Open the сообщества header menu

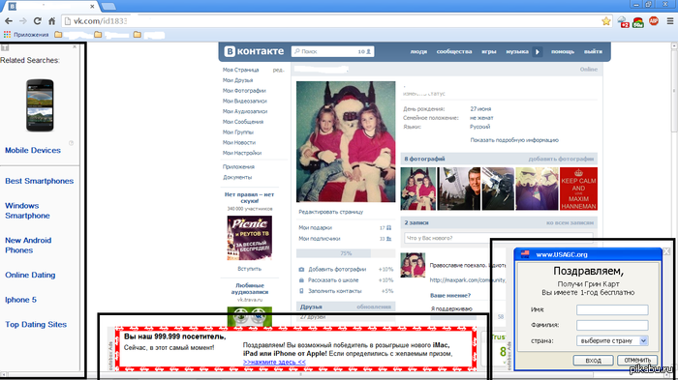tap(454, 51)
